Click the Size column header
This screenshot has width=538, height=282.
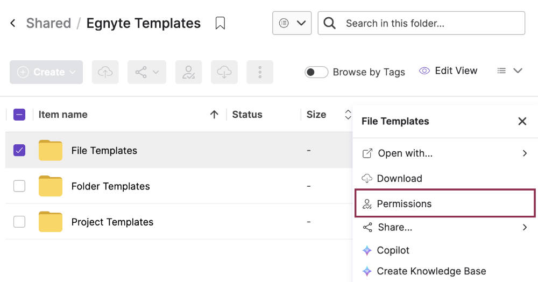click(316, 115)
